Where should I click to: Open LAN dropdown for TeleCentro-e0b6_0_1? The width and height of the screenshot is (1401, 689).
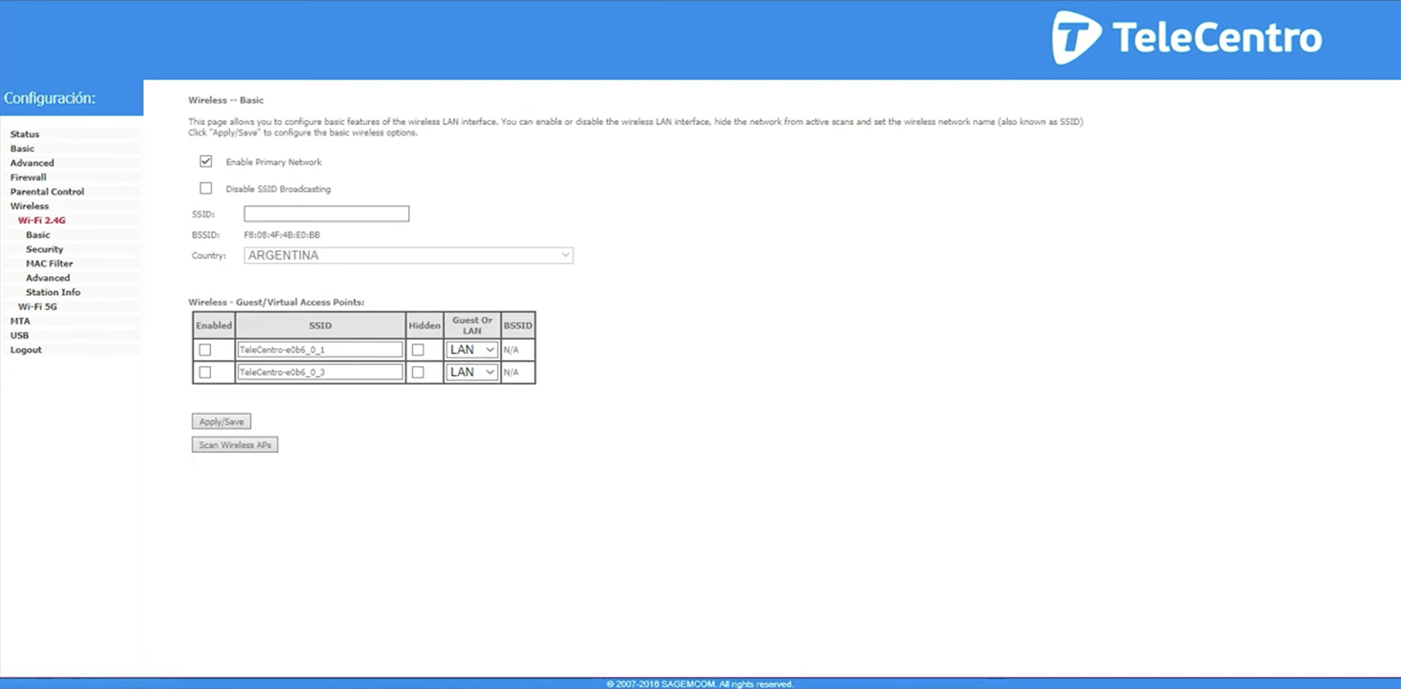coord(472,350)
